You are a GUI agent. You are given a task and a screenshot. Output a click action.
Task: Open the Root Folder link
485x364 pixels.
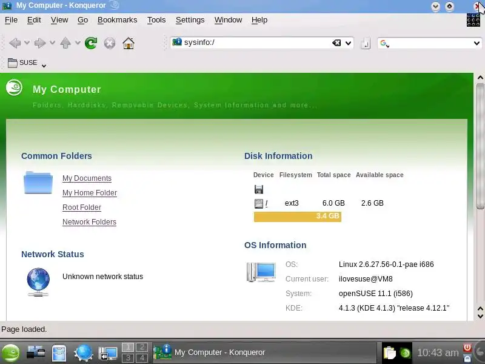click(x=82, y=207)
